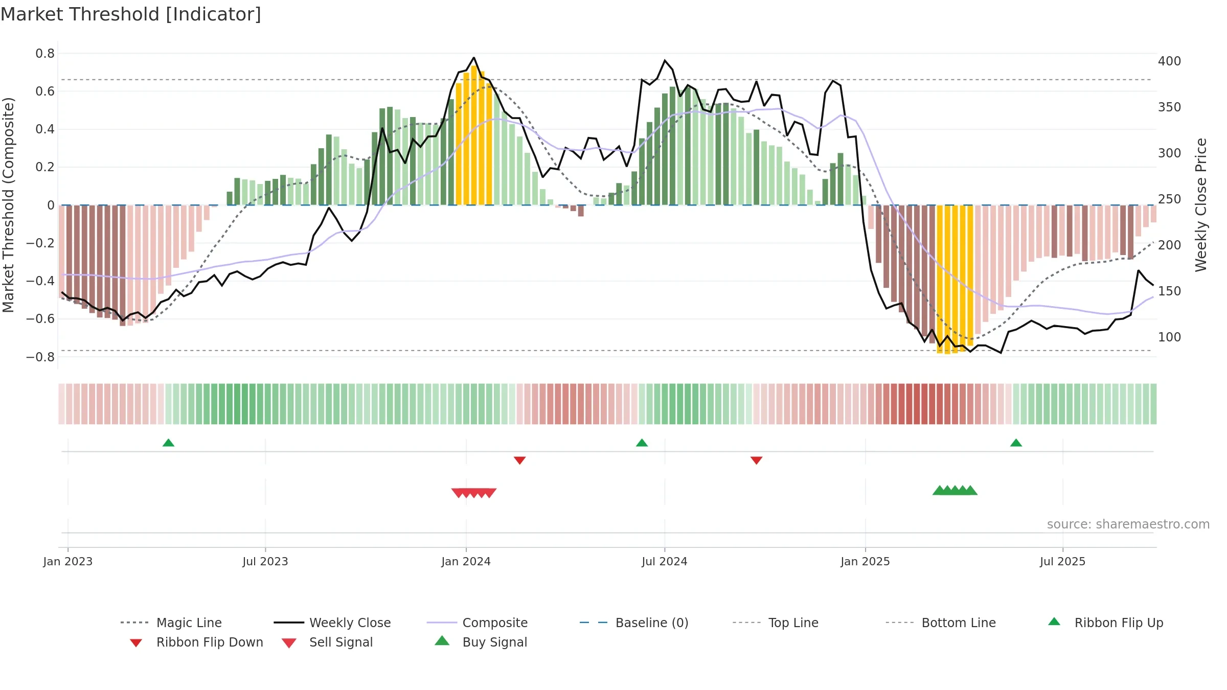Click the leftmost green buy signal triangle
1227x690 pixels.
[940, 490]
